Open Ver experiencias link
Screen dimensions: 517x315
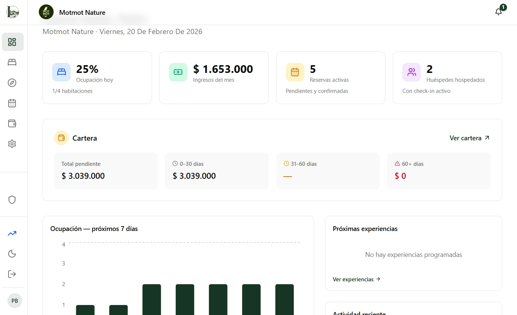pyautogui.click(x=356, y=279)
